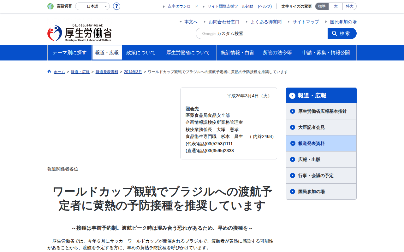Screen dimensions: 404x252
Task: Set font size to 大
Action: coord(336,6)
